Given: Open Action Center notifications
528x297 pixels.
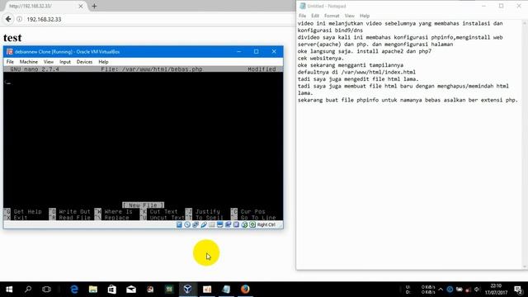Looking at the screenshot, I should coord(519,290).
